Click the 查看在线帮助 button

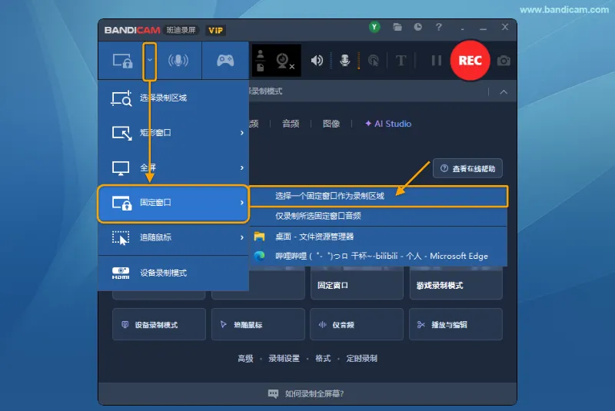tap(467, 168)
